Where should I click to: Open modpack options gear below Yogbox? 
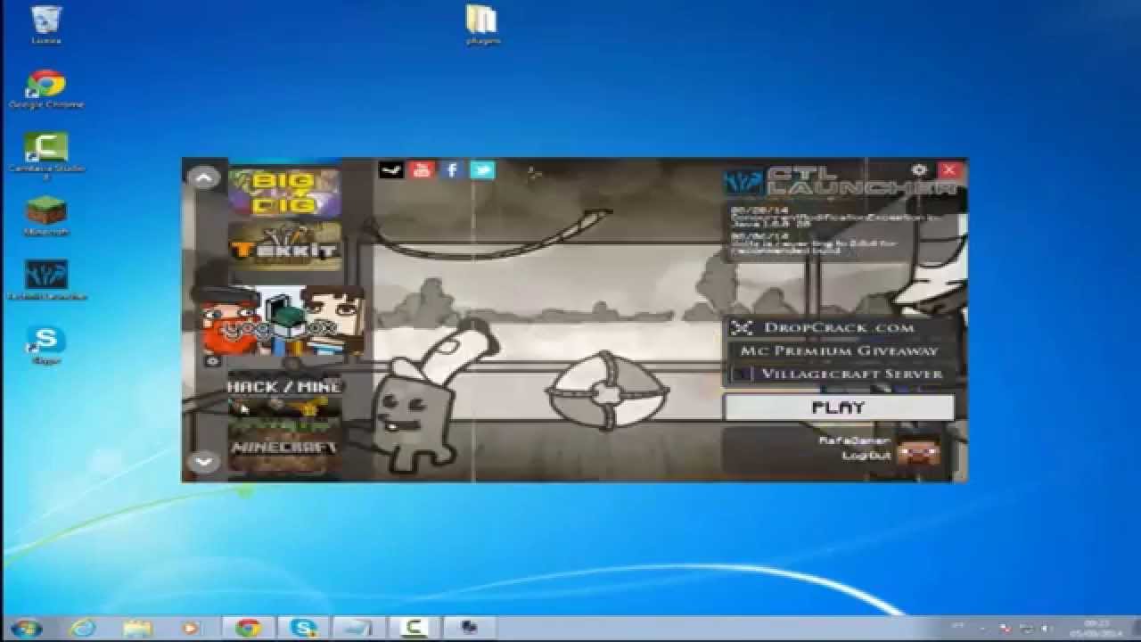coord(212,361)
